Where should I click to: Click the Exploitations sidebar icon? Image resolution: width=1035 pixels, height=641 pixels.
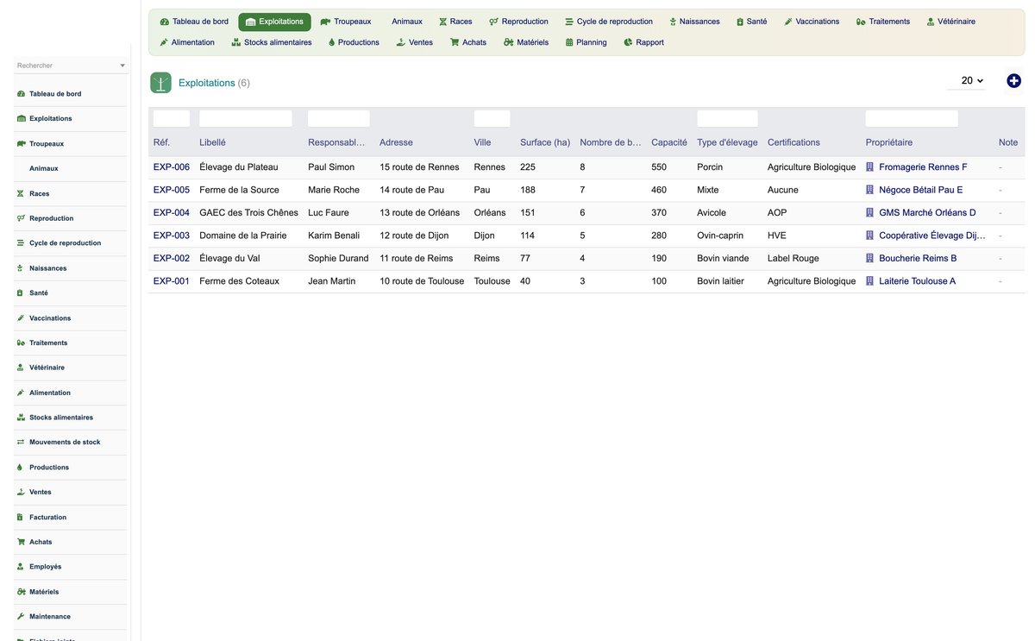[21, 118]
